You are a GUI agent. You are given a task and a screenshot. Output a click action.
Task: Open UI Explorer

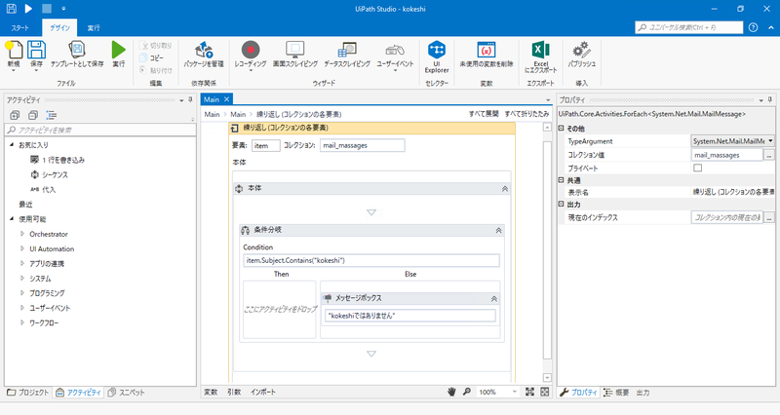click(436, 57)
